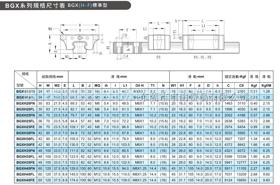This screenshot has height=185, width=280.
Task: Select the BGXH45FE model name
Action: click(25, 180)
